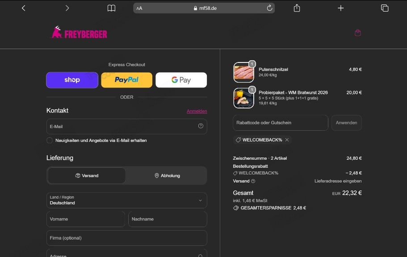The image size is (407, 257).
Task: Open the Safari bookmarks book icon
Action: 111,8
